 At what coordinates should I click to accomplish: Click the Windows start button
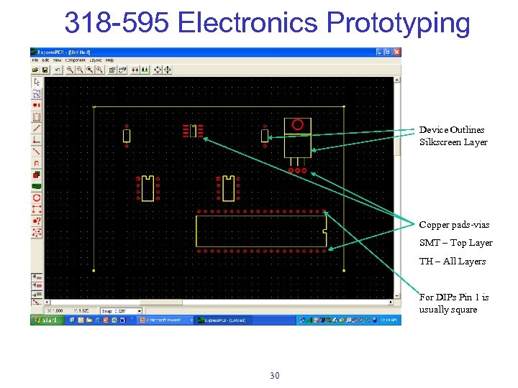click(x=47, y=320)
